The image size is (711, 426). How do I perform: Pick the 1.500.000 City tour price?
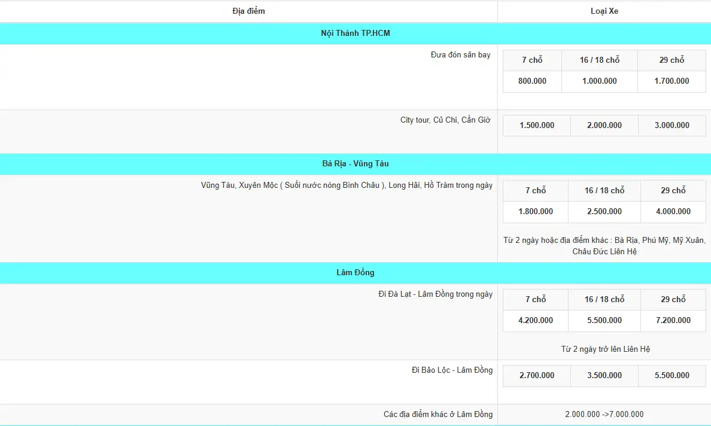(x=537, y=126)
